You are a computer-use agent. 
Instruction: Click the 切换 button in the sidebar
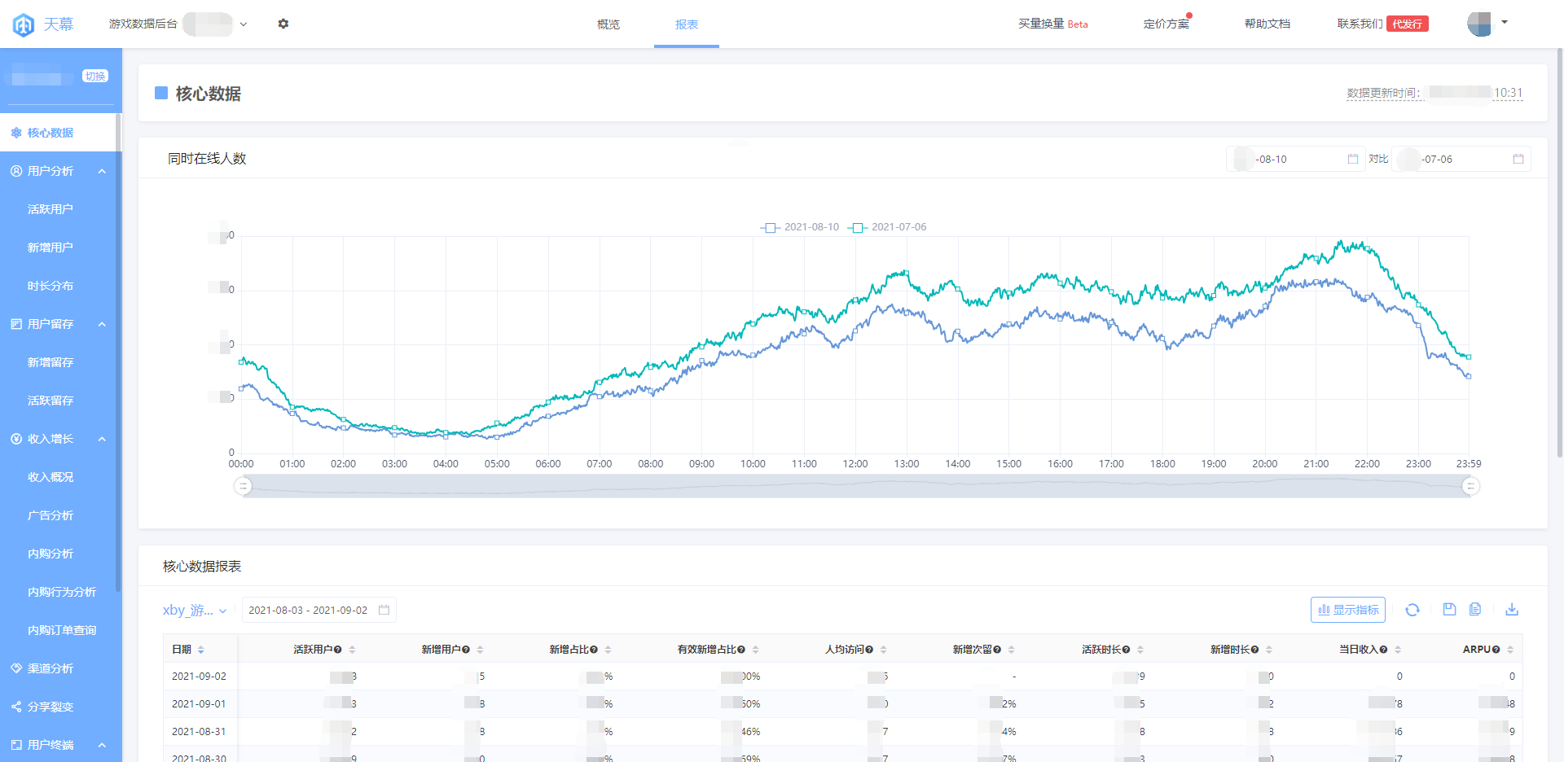95,76
